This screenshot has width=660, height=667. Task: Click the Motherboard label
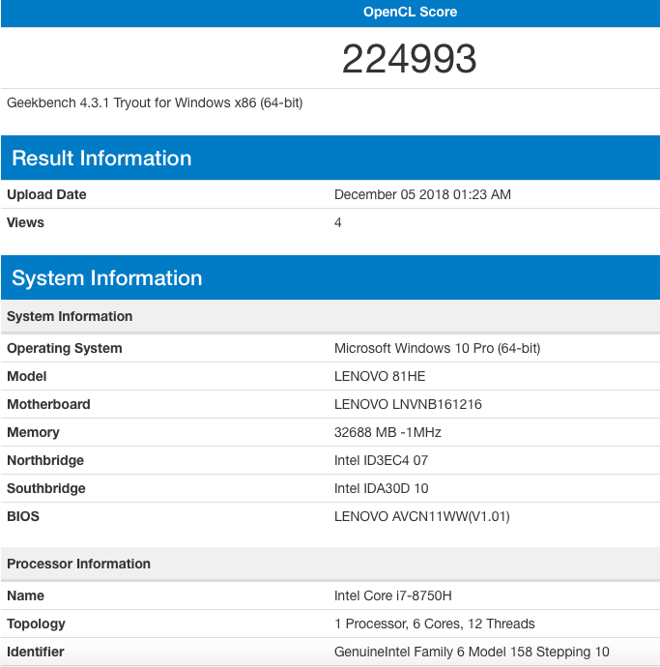48,404
